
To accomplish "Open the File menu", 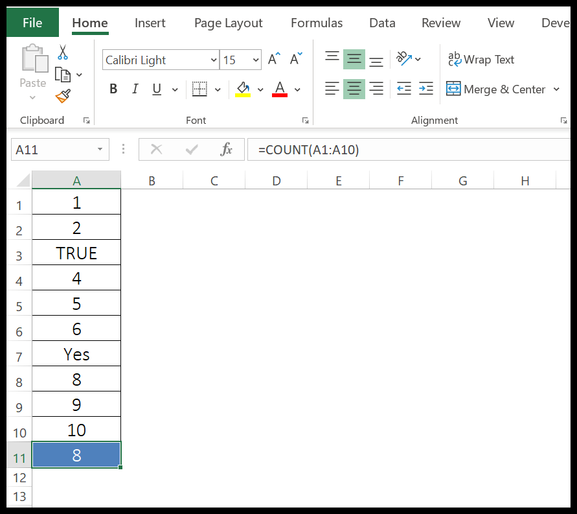I will click(x=32, y=22).
